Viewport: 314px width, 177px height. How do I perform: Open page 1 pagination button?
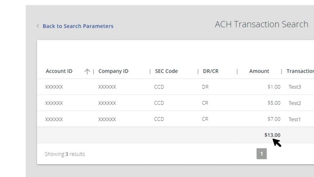coord(262,154)
